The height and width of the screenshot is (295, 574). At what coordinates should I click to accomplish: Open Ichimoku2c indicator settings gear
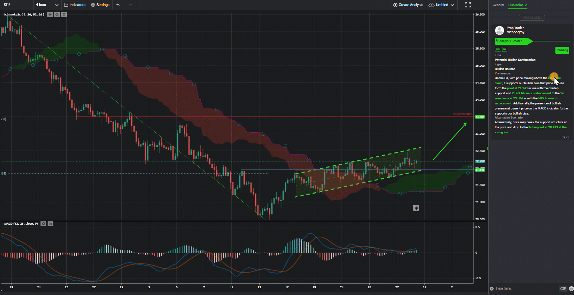pos(57,14)
